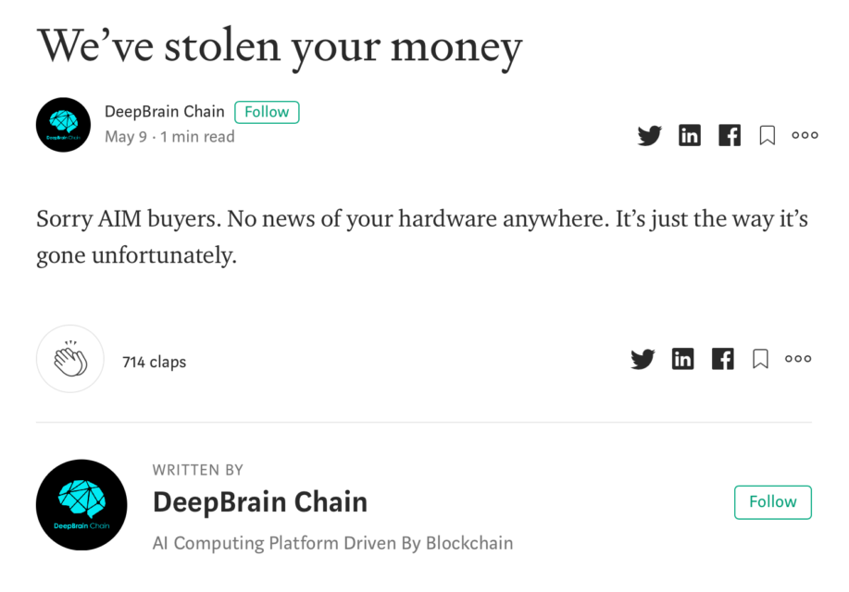
Task: Click the Twitter icon beside the claps
Action: [x=643, y=359]
